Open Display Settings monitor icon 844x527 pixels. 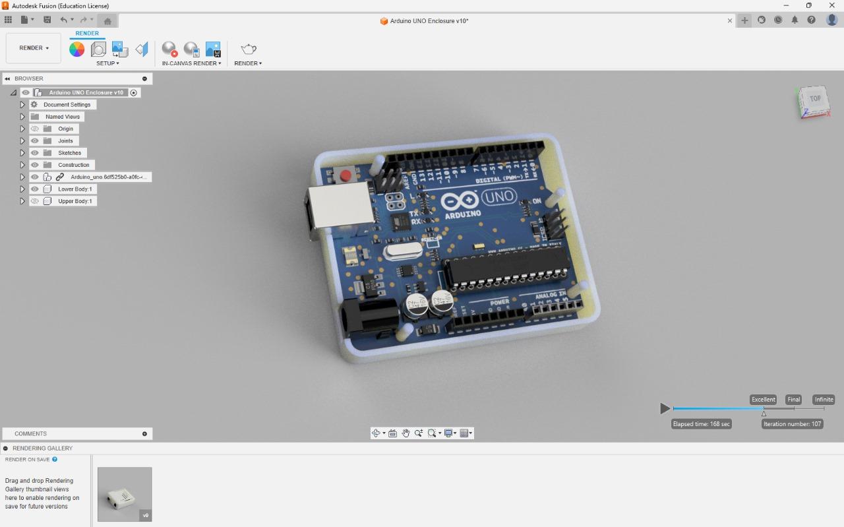[449, 433]
